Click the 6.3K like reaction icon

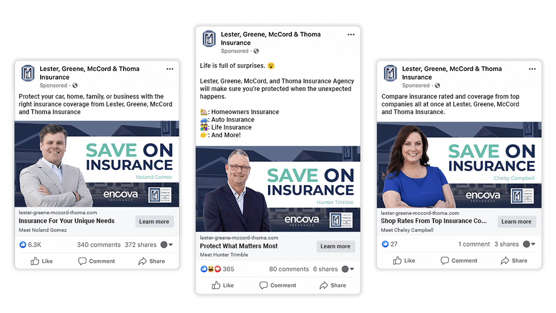[23, 245]
